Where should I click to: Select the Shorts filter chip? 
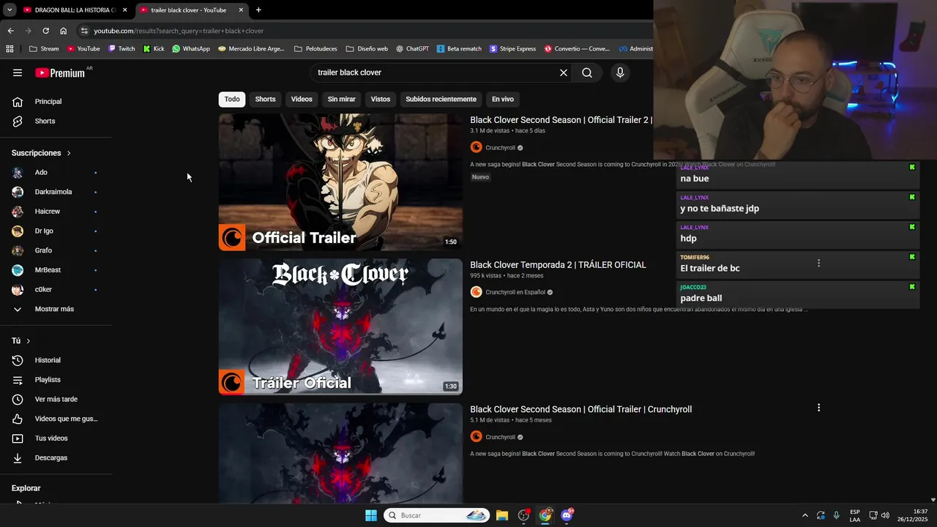click(265, 100)
